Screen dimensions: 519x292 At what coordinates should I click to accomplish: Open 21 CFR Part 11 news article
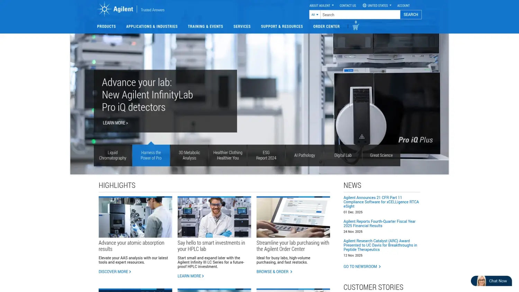coord(381,202)
